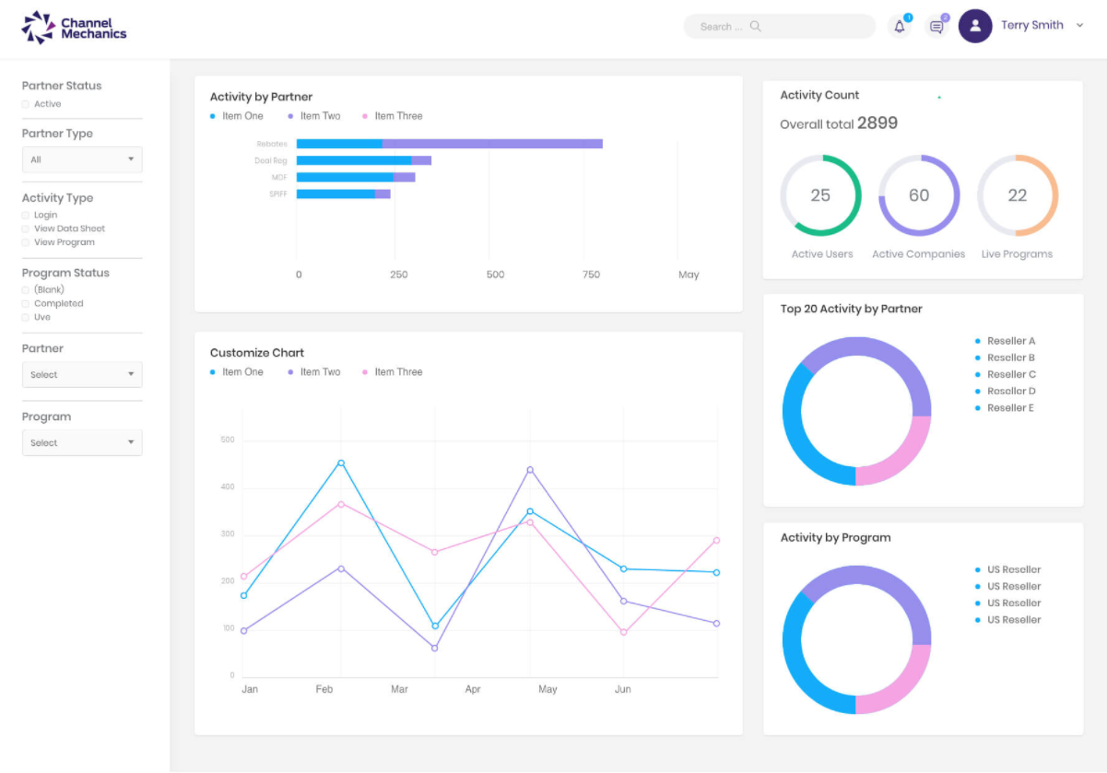1107x773 pixels.
Task: Click the Terry Smith user avatar
Action: coord(975,26)
